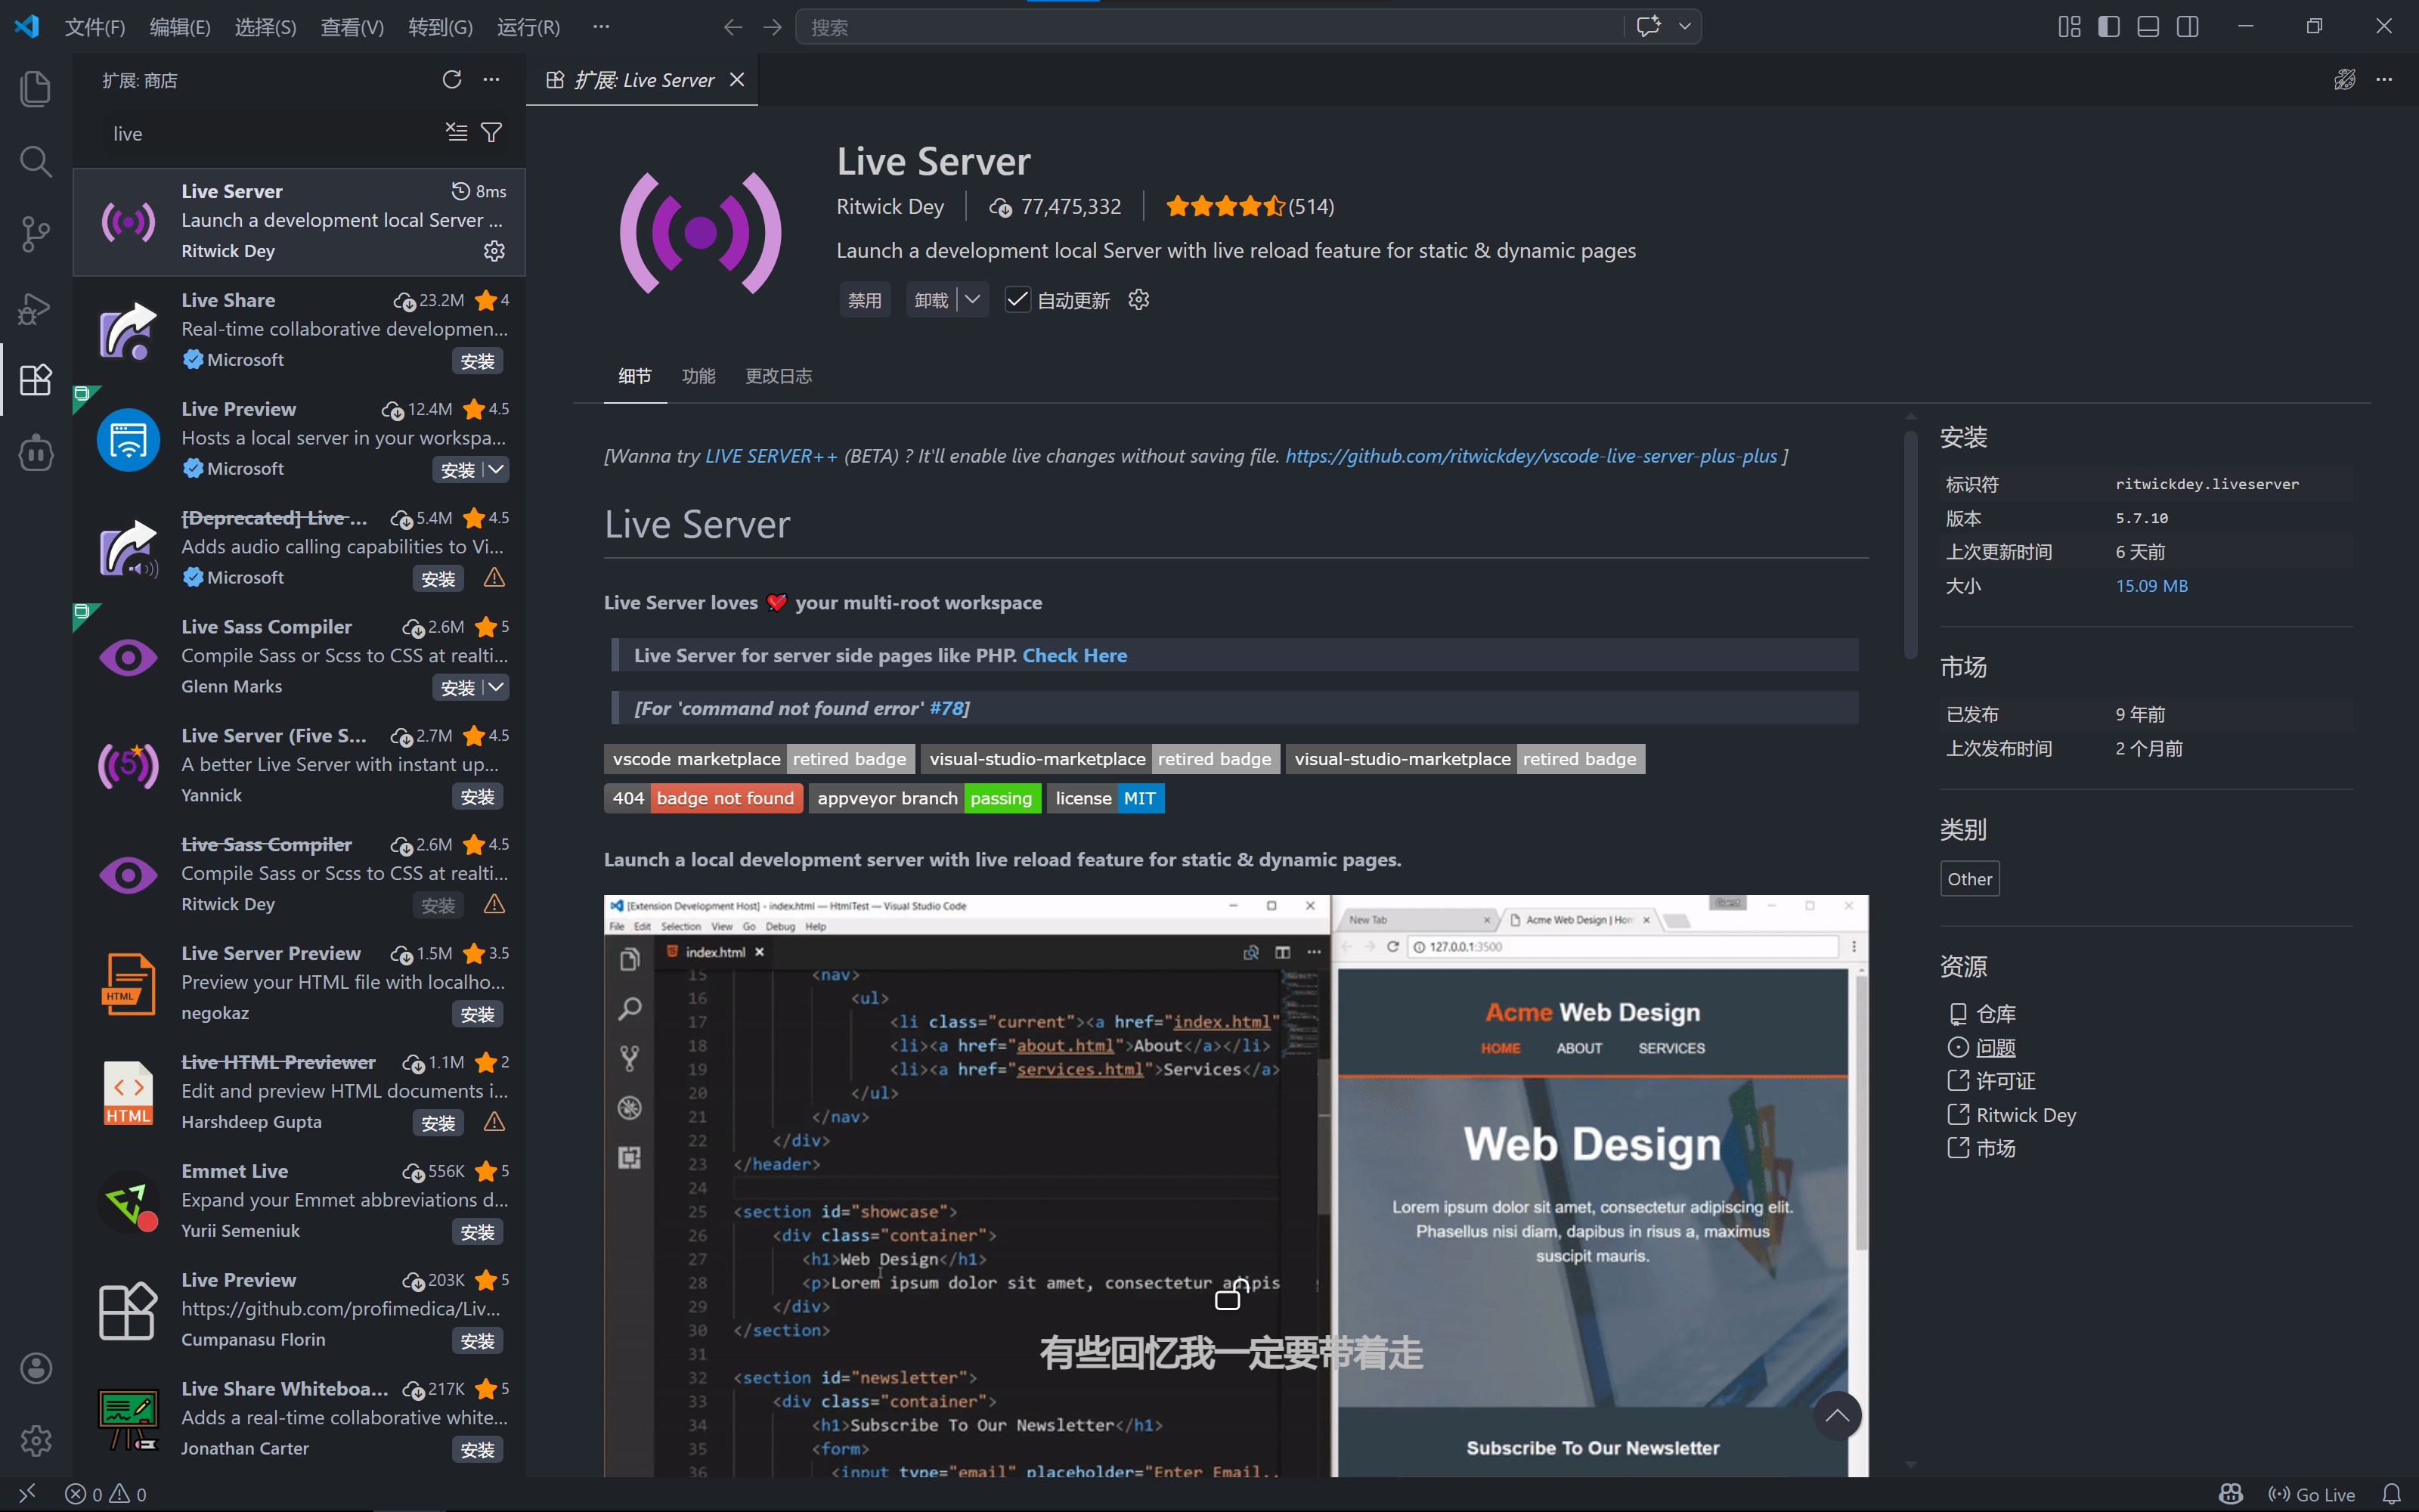Open extensions view more actions menu
The height and width of the screenshot is (1512, 2419).
tap(492, 80)
